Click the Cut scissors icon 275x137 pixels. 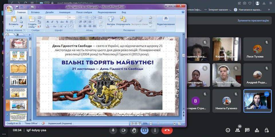(x=21, y=17)
